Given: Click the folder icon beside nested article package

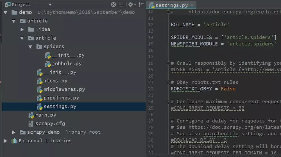Looking at the screenshot, I should [x=31, y=38].
